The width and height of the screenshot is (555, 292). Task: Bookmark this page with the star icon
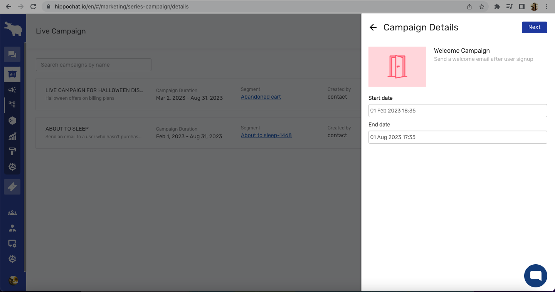481,7
